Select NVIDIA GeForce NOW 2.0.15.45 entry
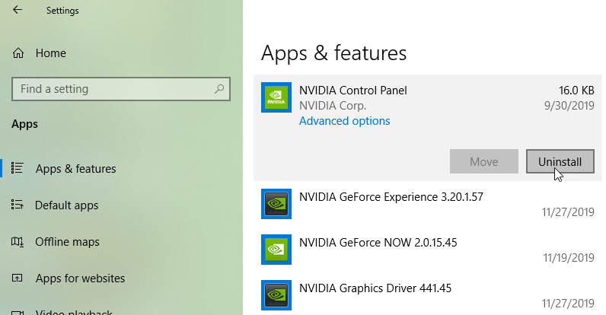This screenshot has width=606, height=315. click(x=378, y=243)
